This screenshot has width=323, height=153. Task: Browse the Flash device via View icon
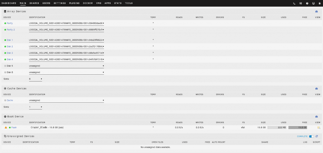[319, 128]
